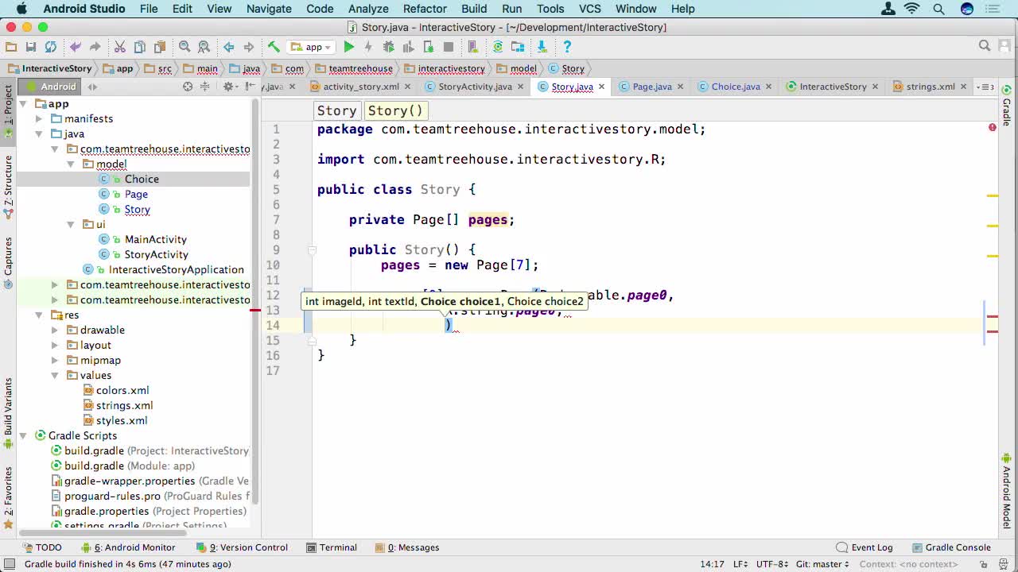The image size is (1018, 572).
Task: Collapse the Gradle Scripts node
Action: tap(23, 436)
